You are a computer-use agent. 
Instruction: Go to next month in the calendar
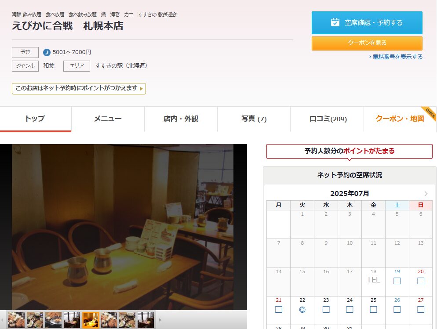[x=426, y=194]
